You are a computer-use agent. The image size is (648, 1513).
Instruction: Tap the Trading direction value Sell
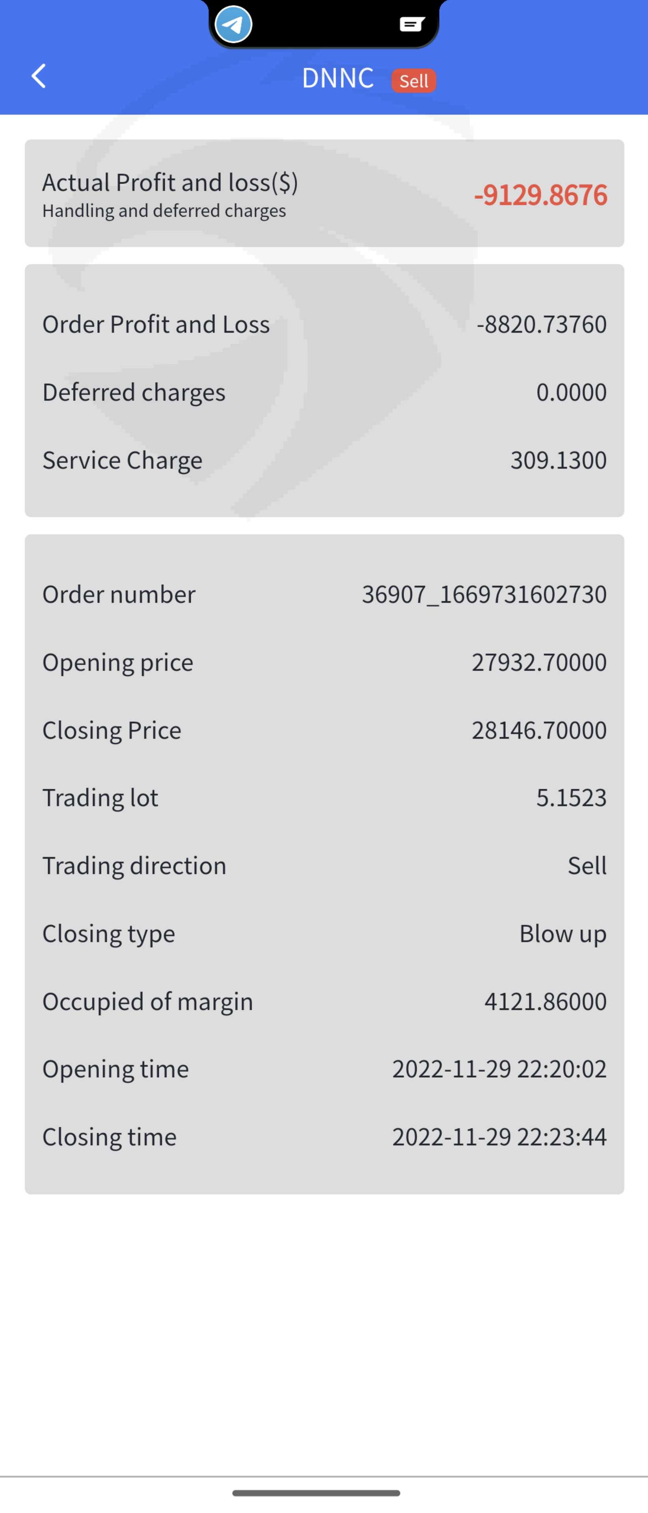pos(586,866)
